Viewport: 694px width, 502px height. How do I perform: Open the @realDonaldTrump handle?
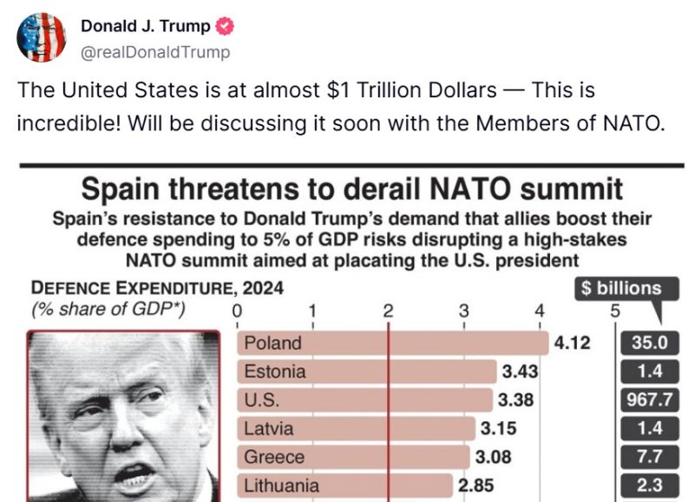tap(155, 52)
